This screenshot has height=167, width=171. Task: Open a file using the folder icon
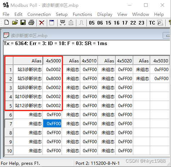[15, 22]
